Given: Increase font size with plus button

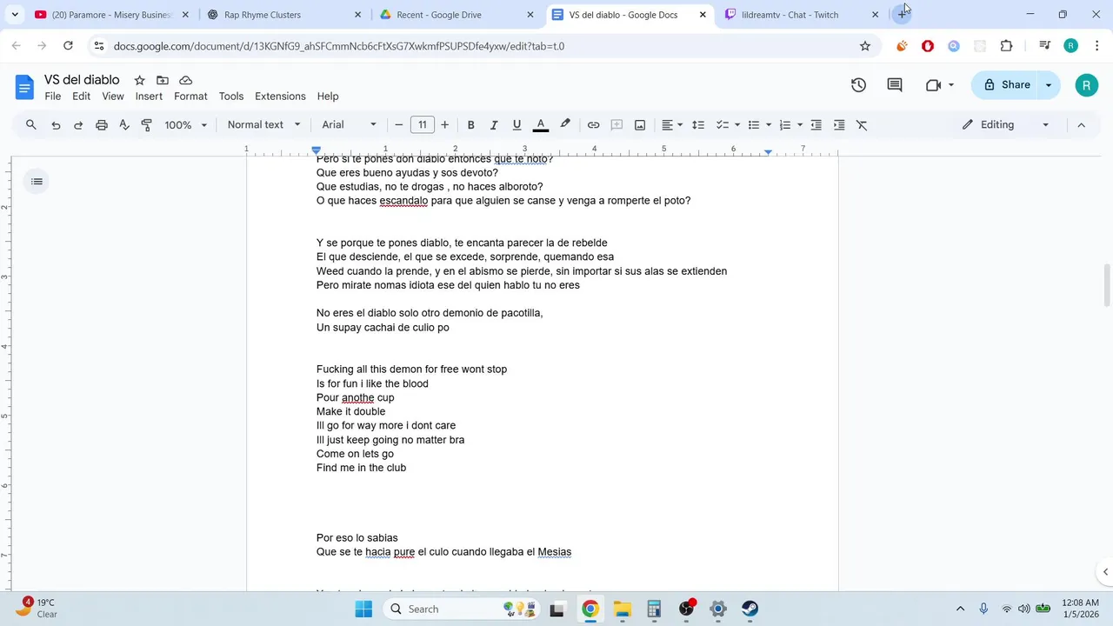Looking at the screenshot, I should click(445, 125).
